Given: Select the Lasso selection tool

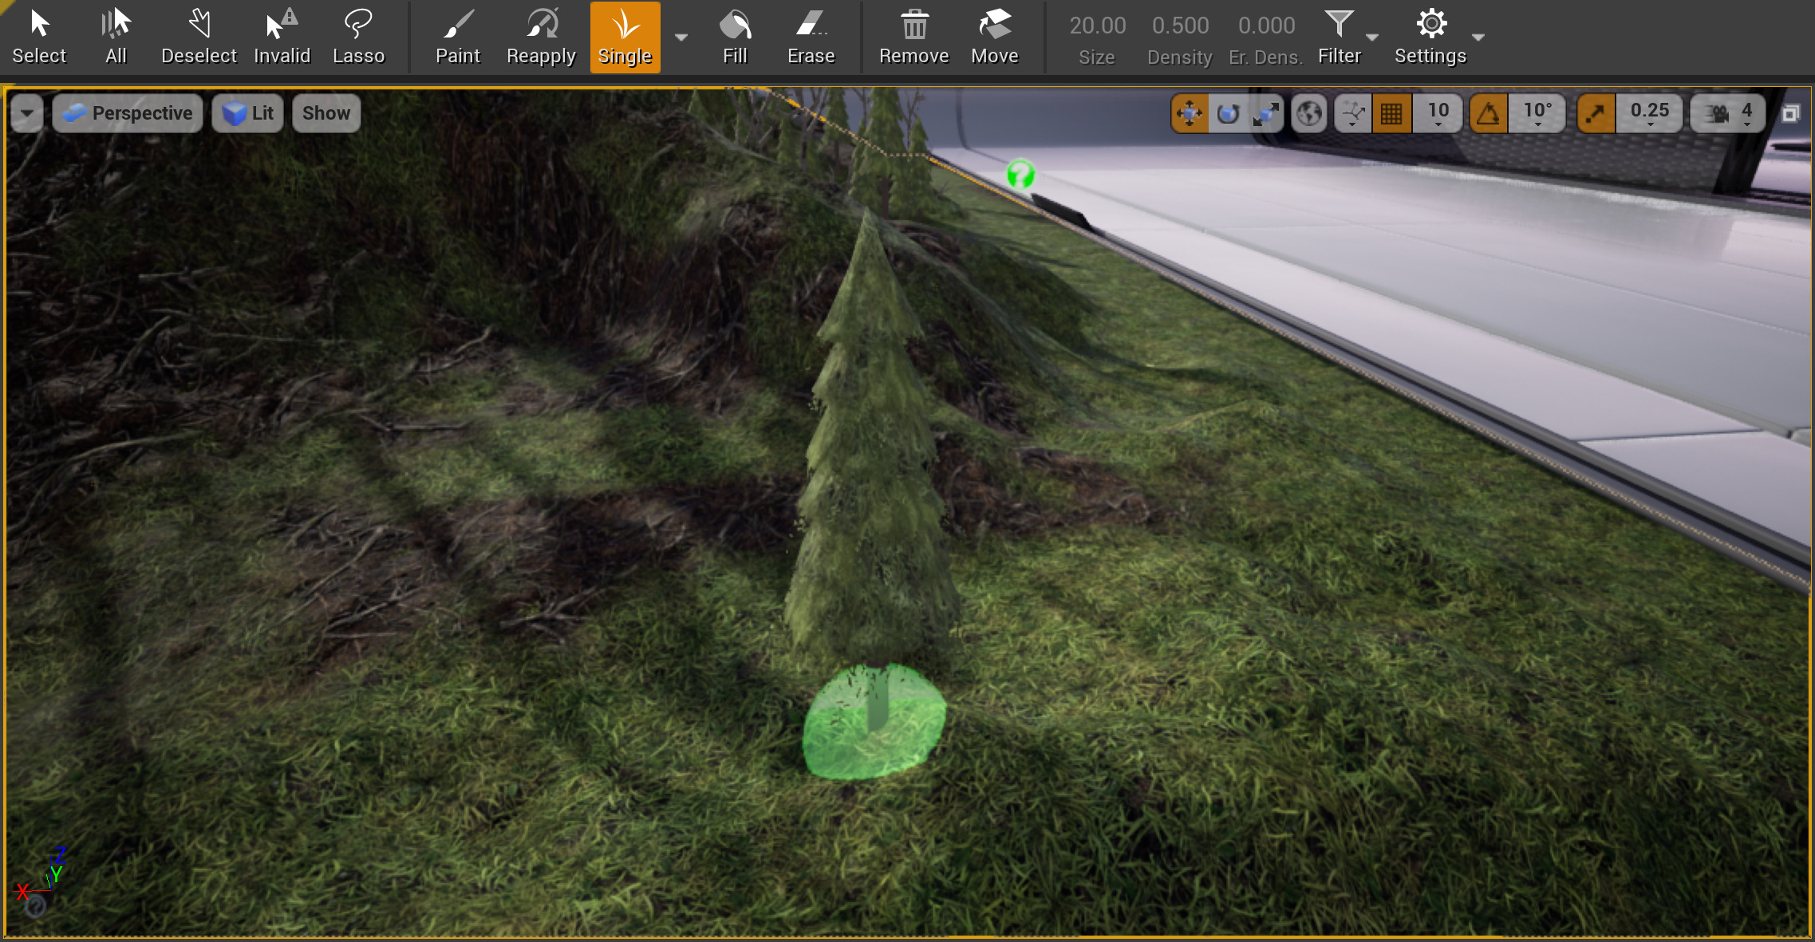Looking at the screenshot, I should [x=358, y=37].
